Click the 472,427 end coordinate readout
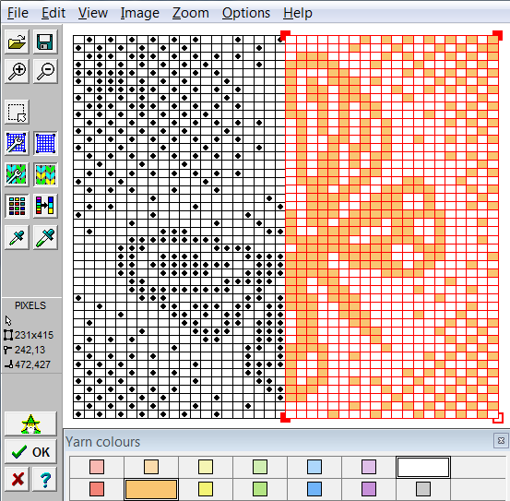Screen dimensions: 510x501 pyautogui.click(x=32, y=364)
